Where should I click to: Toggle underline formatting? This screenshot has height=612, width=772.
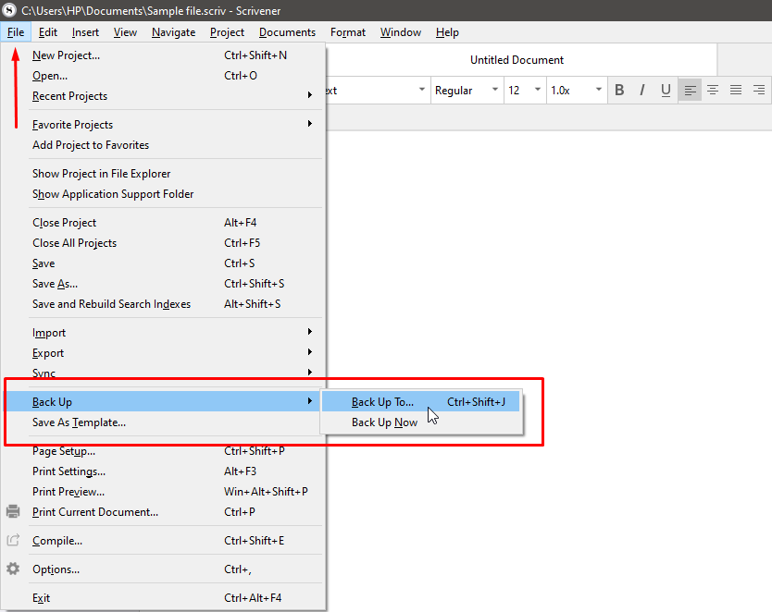(x=666, y=90)
